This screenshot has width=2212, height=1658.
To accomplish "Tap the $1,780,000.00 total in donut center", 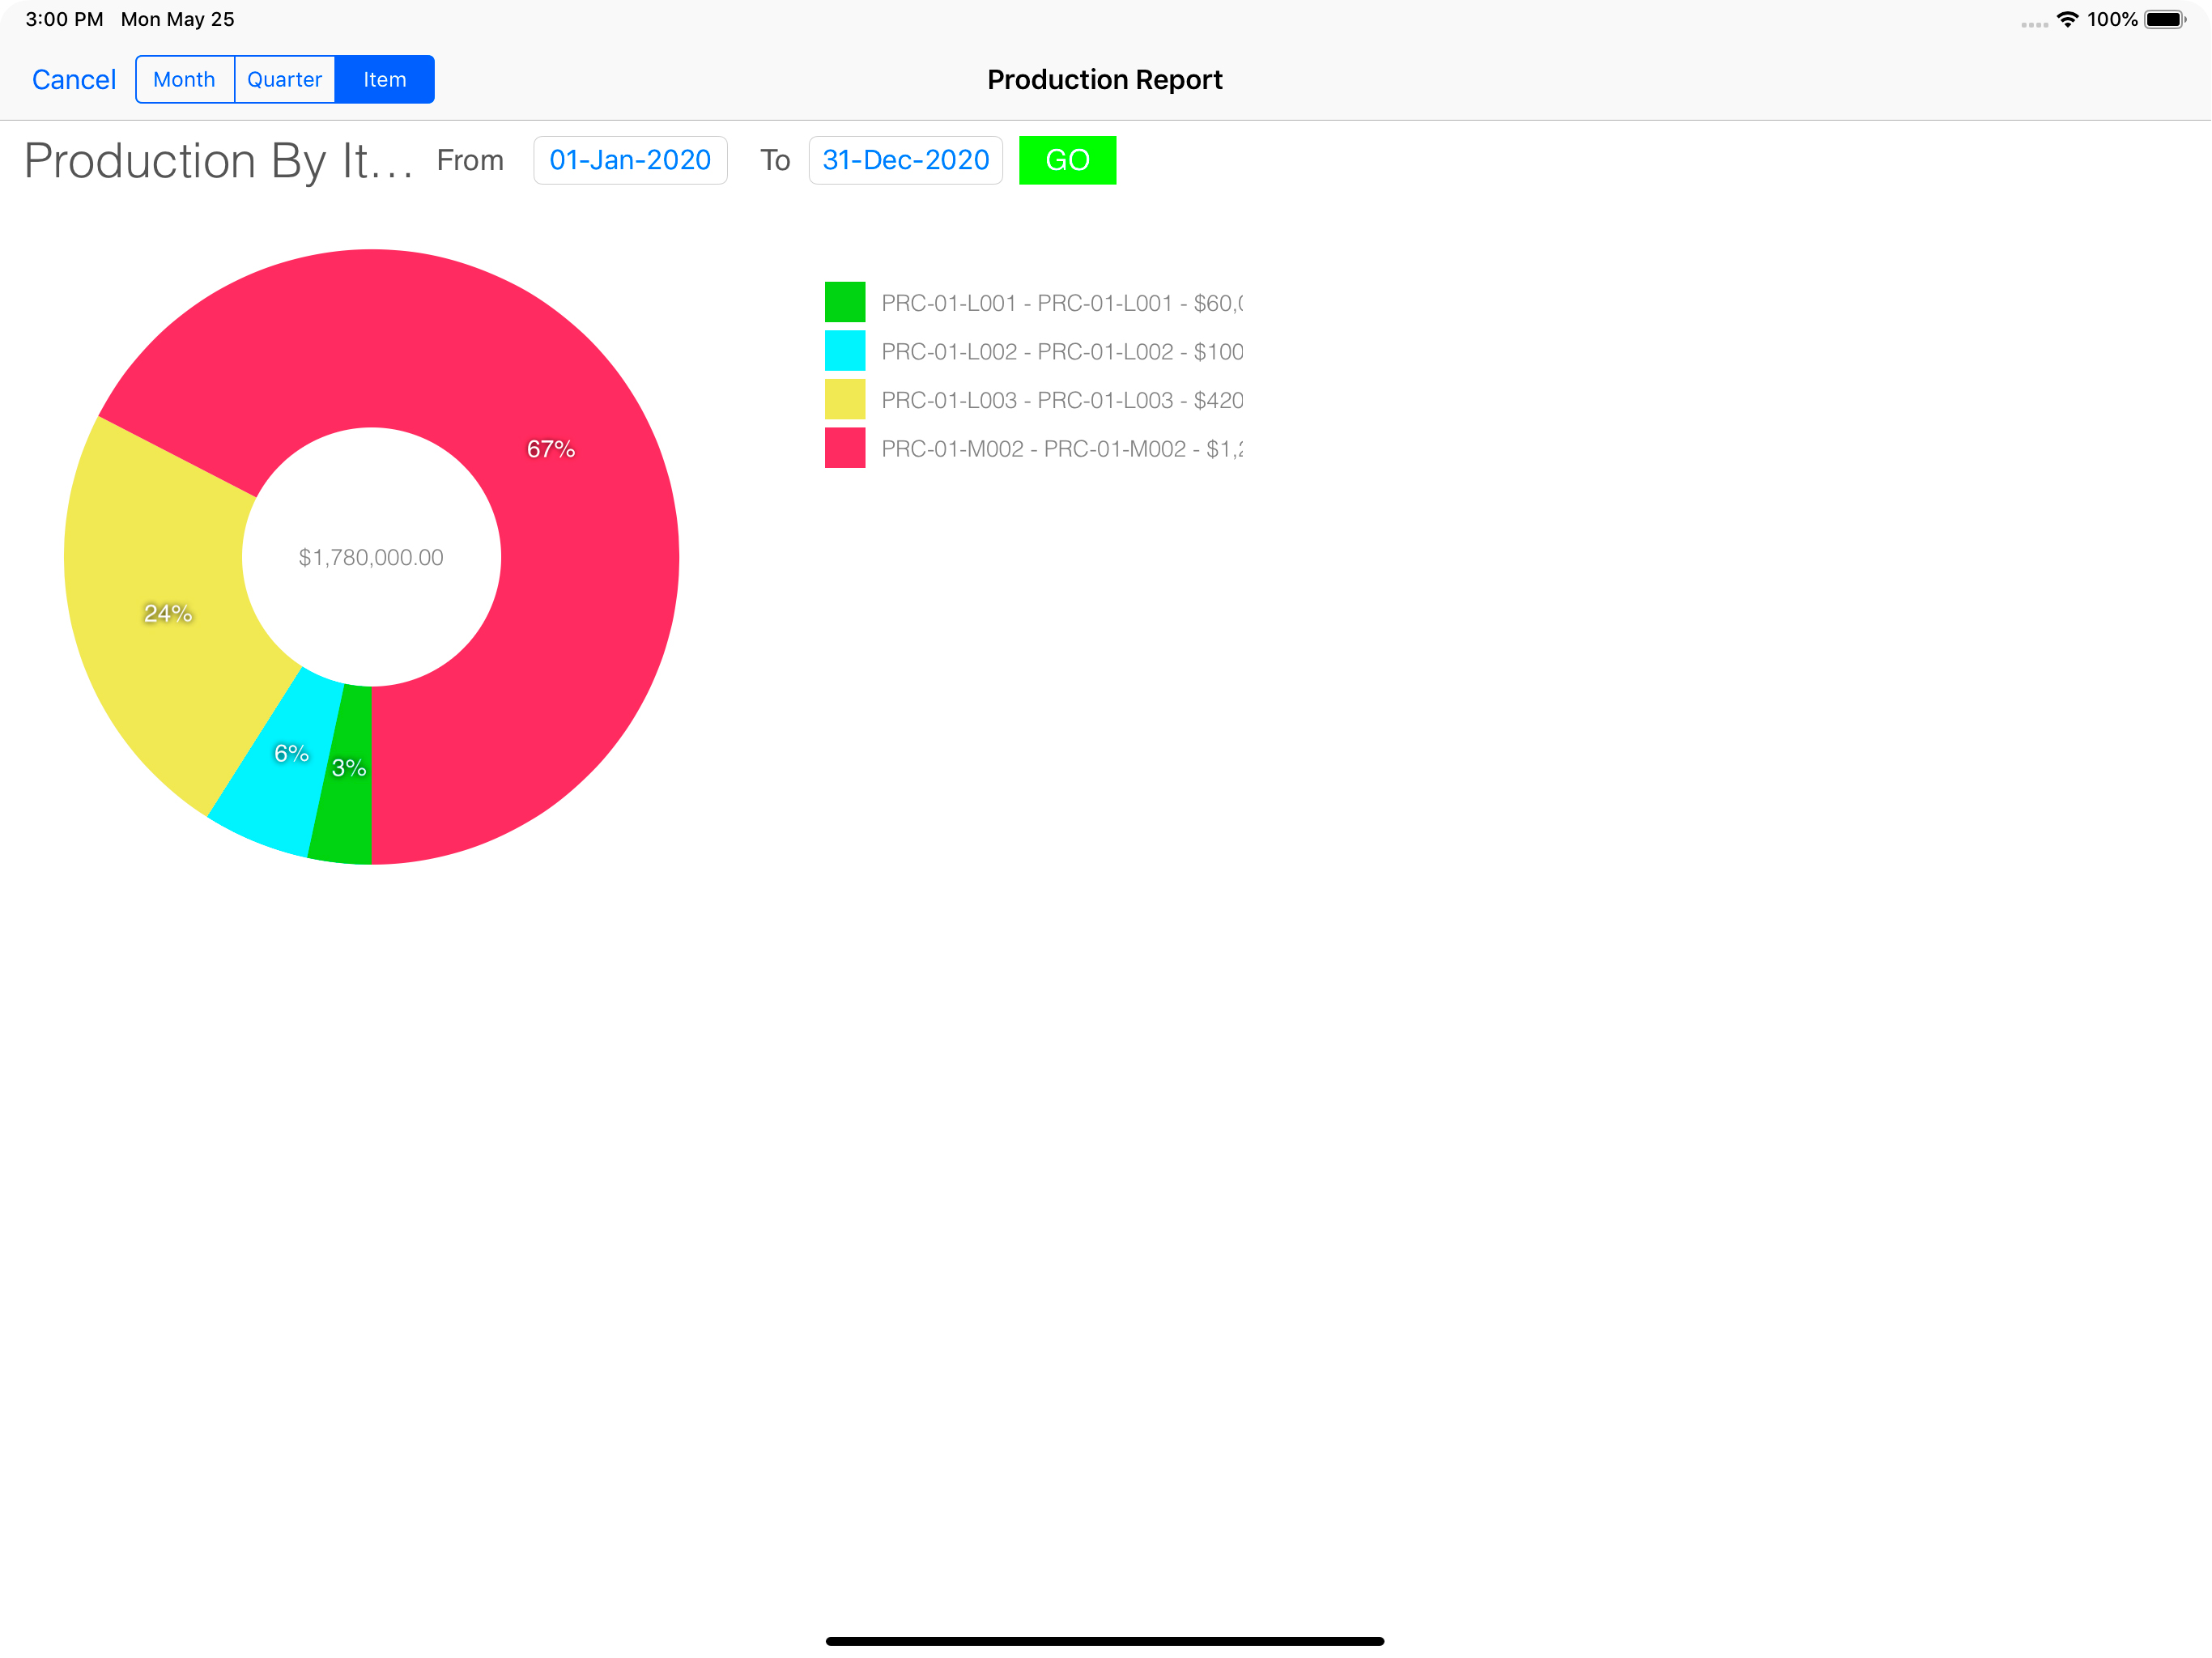I will [371, 558].
